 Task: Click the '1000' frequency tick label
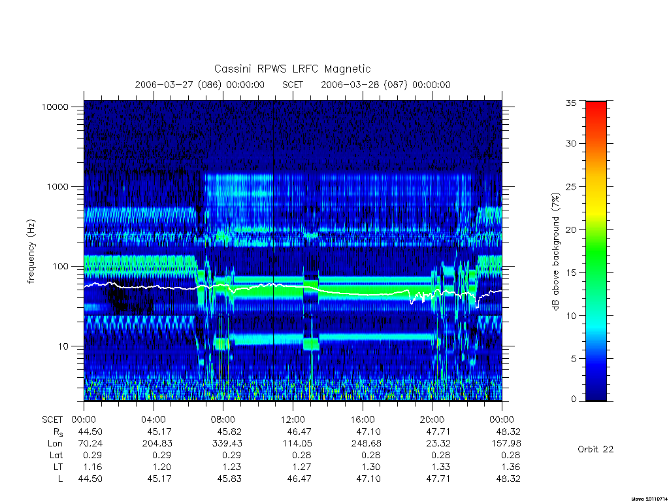[57, 186]
